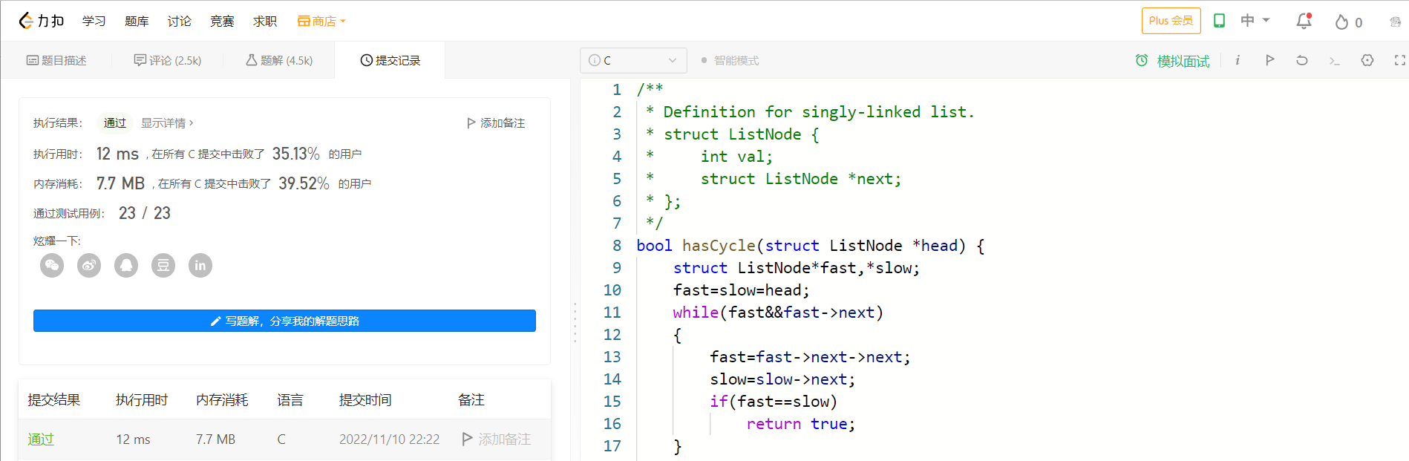Open the 中 site language dropdown
Viewport: 1409px width, 461px height.
click(x=1255, y=21)
